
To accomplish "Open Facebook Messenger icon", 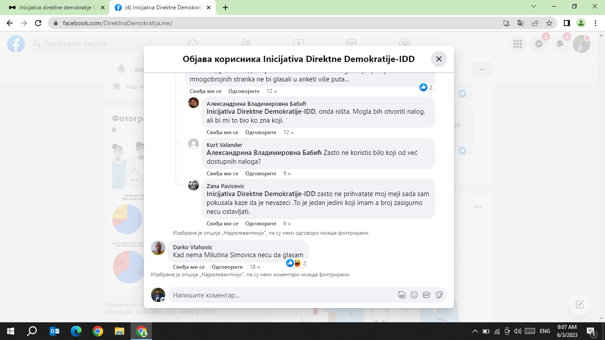I will tap(539, 44).
